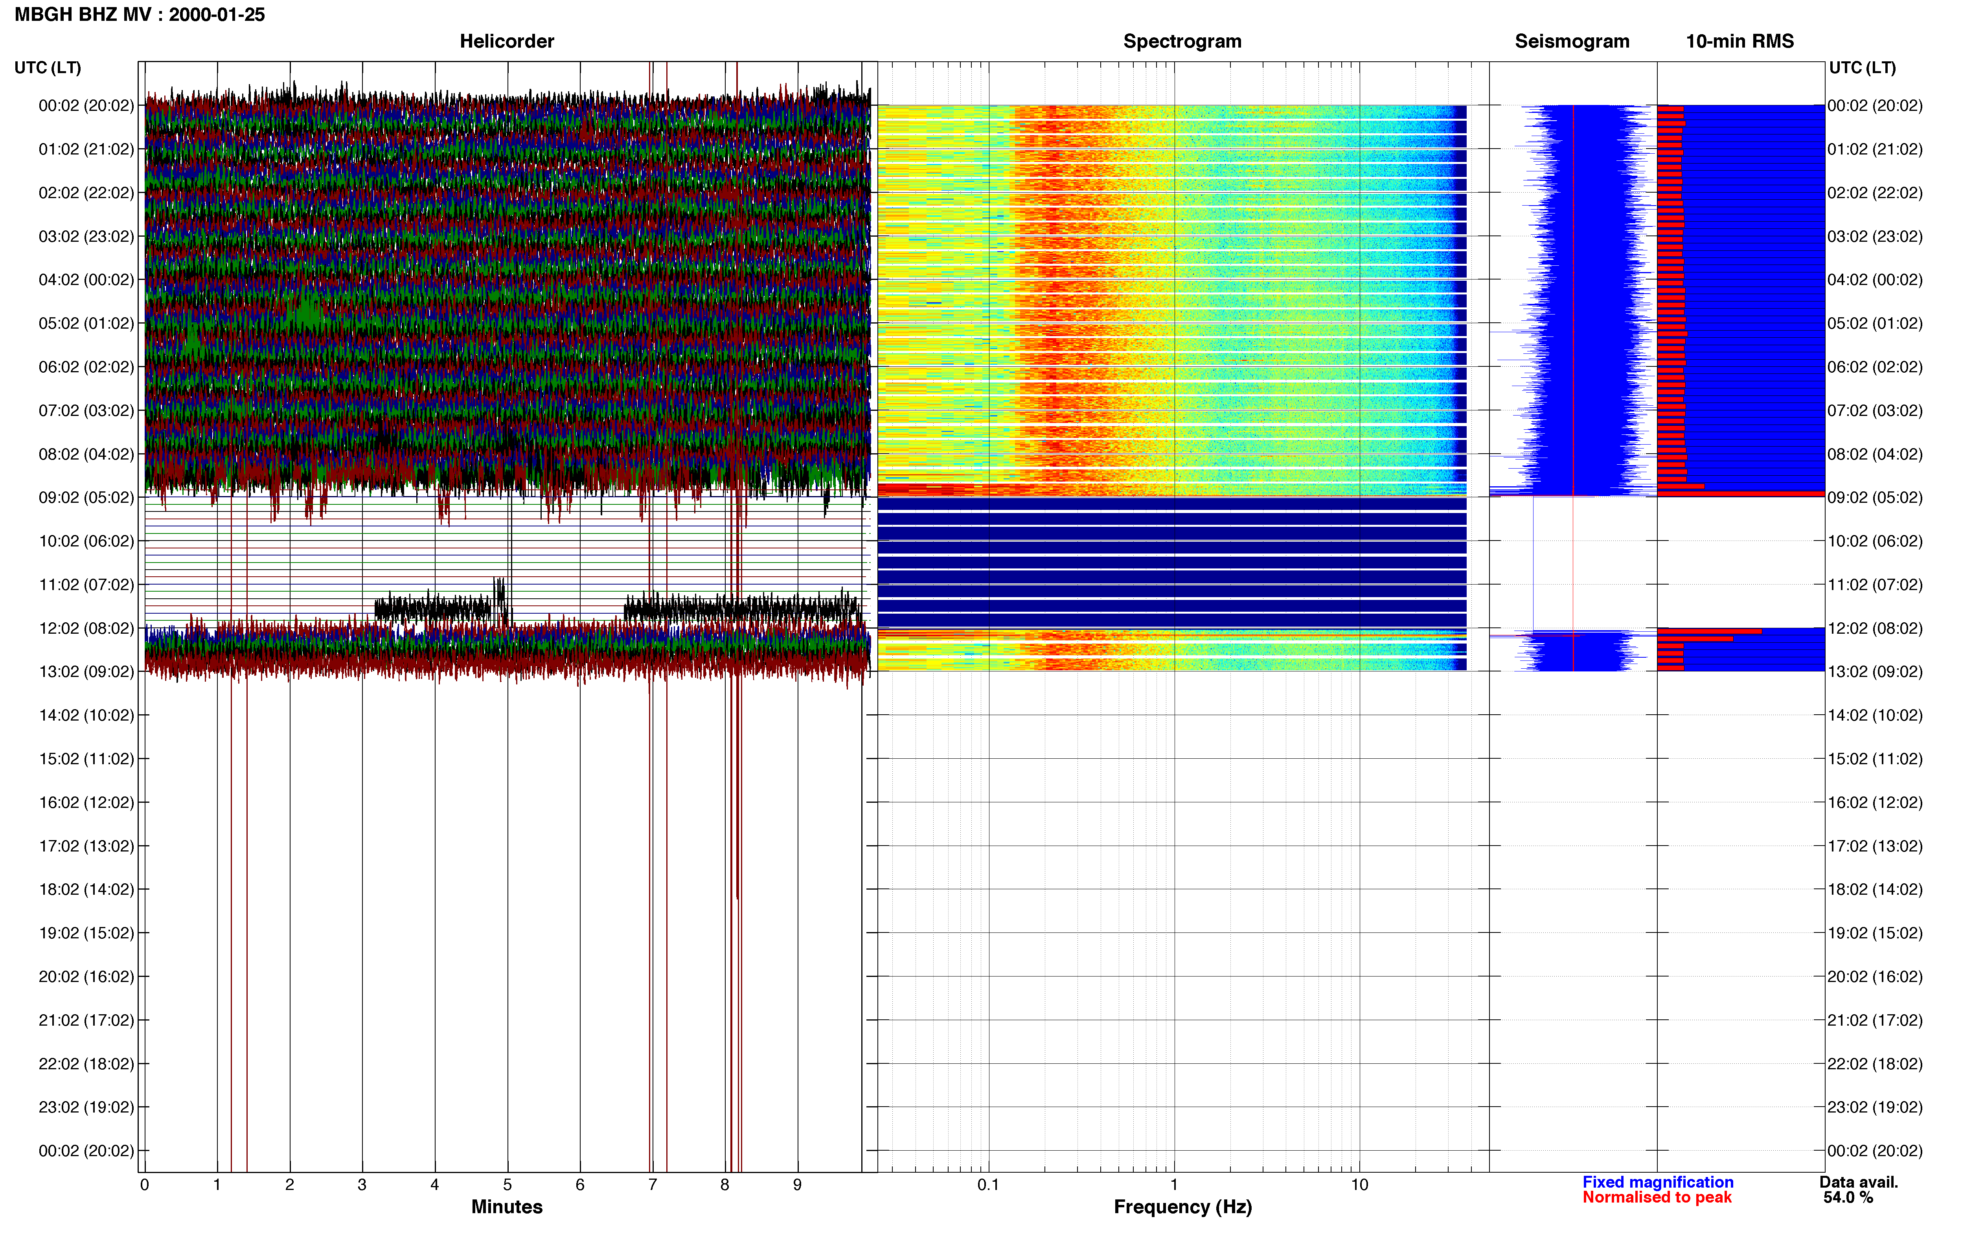Click '10:02 (06:02)' label left of the Helicorder
1973x1234 pixels.
click(x=86, y=541)
